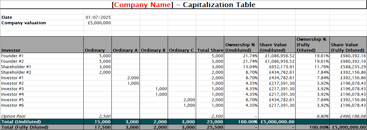Select the Share Value (Fully Diluted) header

coord(348,47)
